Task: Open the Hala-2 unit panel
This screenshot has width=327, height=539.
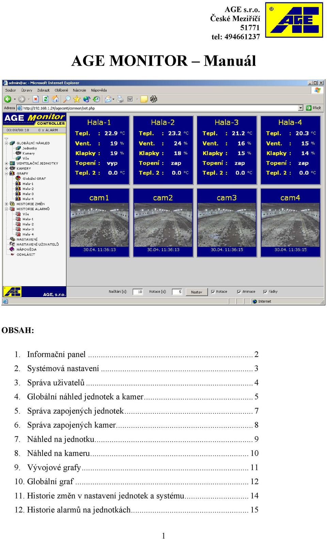Action: (163, 150)
